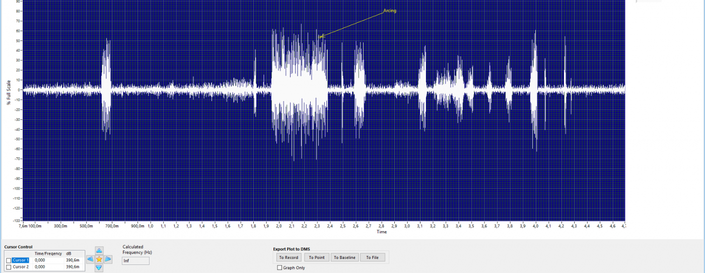The height and width of the screenshot is (273, 705).
Task: Export plot using To Record button
Action: click(289, 257)
